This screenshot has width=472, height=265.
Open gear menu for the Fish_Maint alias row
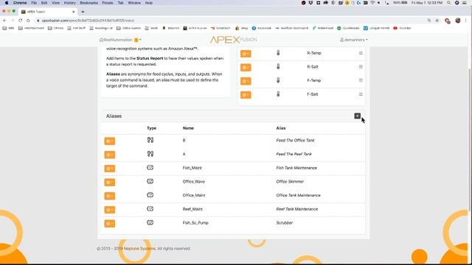(110, 169)
